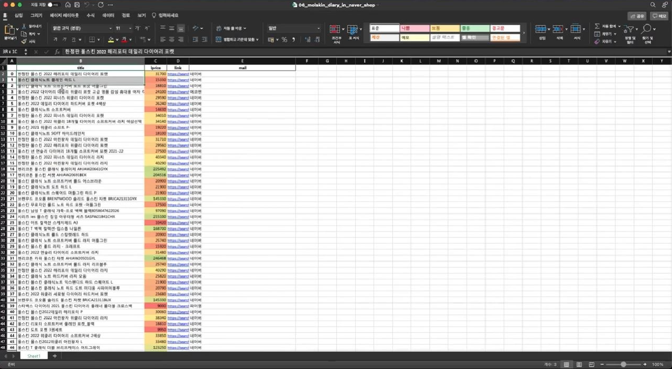Image resolution: width=672 pixels, height=369 pixels.
Task: Expand the cell styles gallery arrow
Action: pos(523,33)
